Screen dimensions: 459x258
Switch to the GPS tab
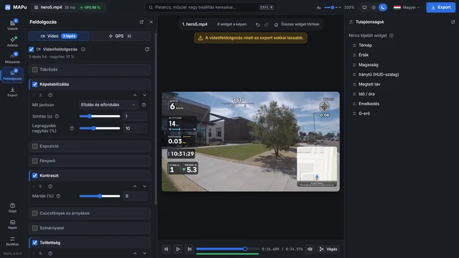click(120, 36)
